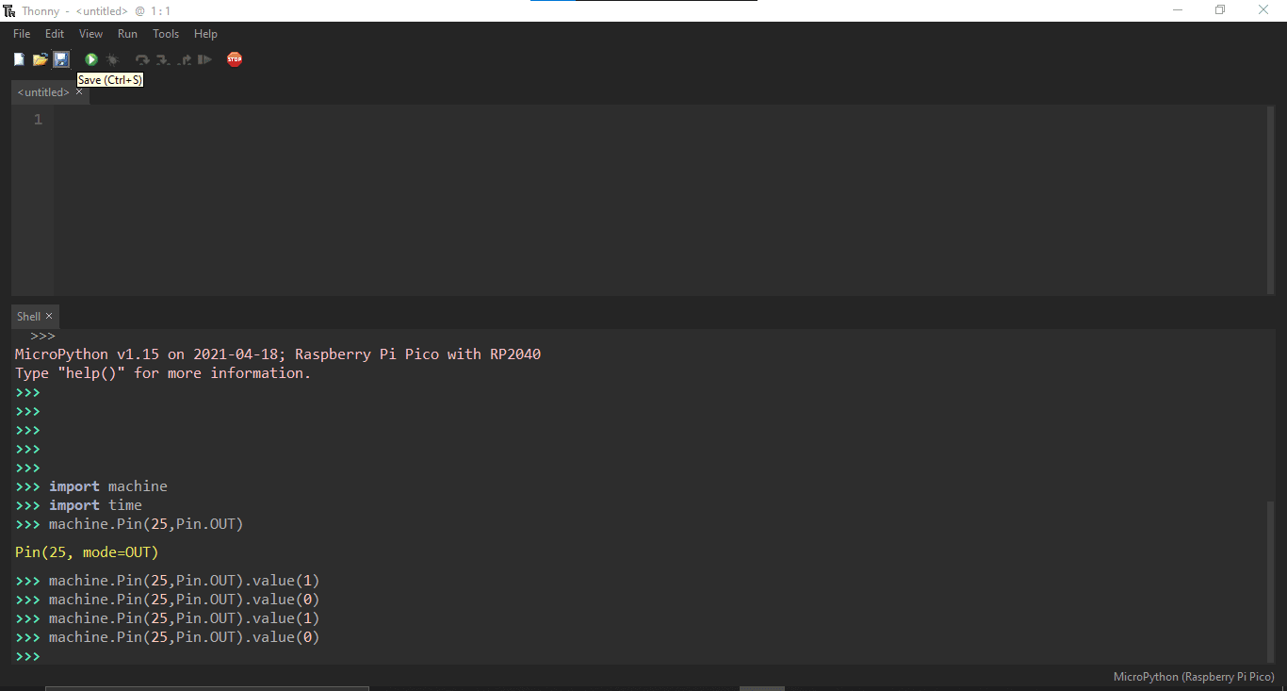Screen dimensions: 1287x691
Task: Create a new file with toolbar icon
Action: click(19, 59)
